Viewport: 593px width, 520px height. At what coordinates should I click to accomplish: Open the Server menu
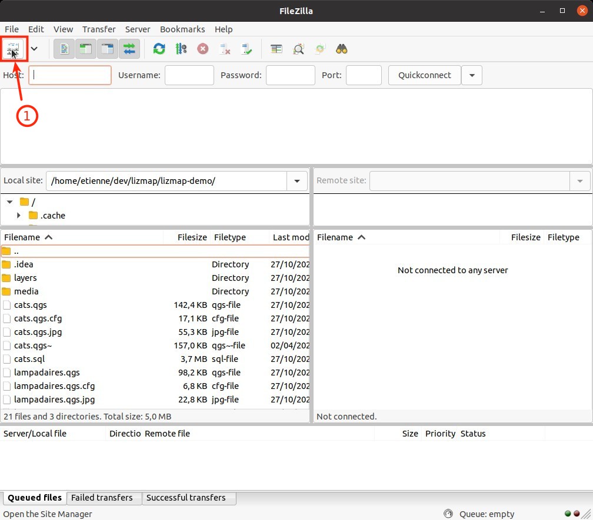click(138, 29)
